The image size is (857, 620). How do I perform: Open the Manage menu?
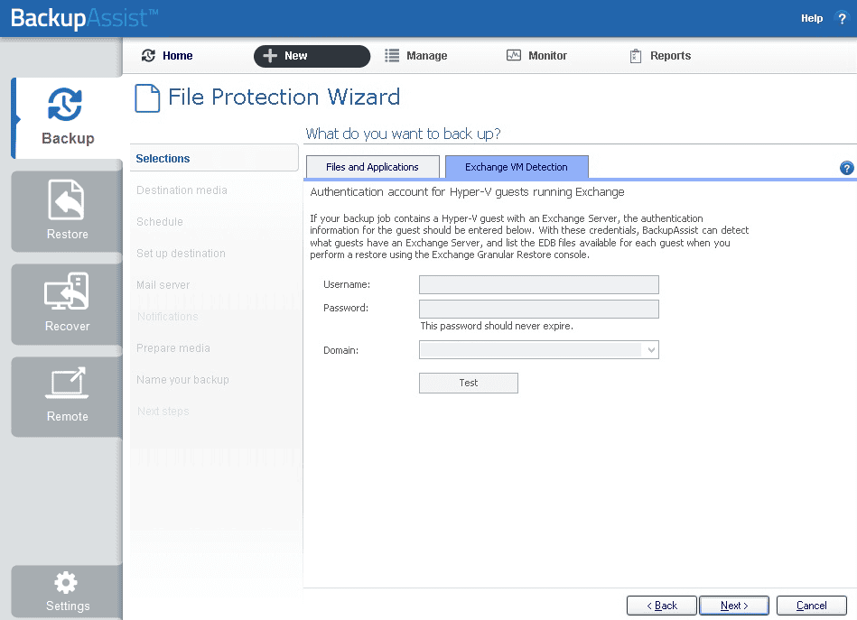tap(415, 56)
